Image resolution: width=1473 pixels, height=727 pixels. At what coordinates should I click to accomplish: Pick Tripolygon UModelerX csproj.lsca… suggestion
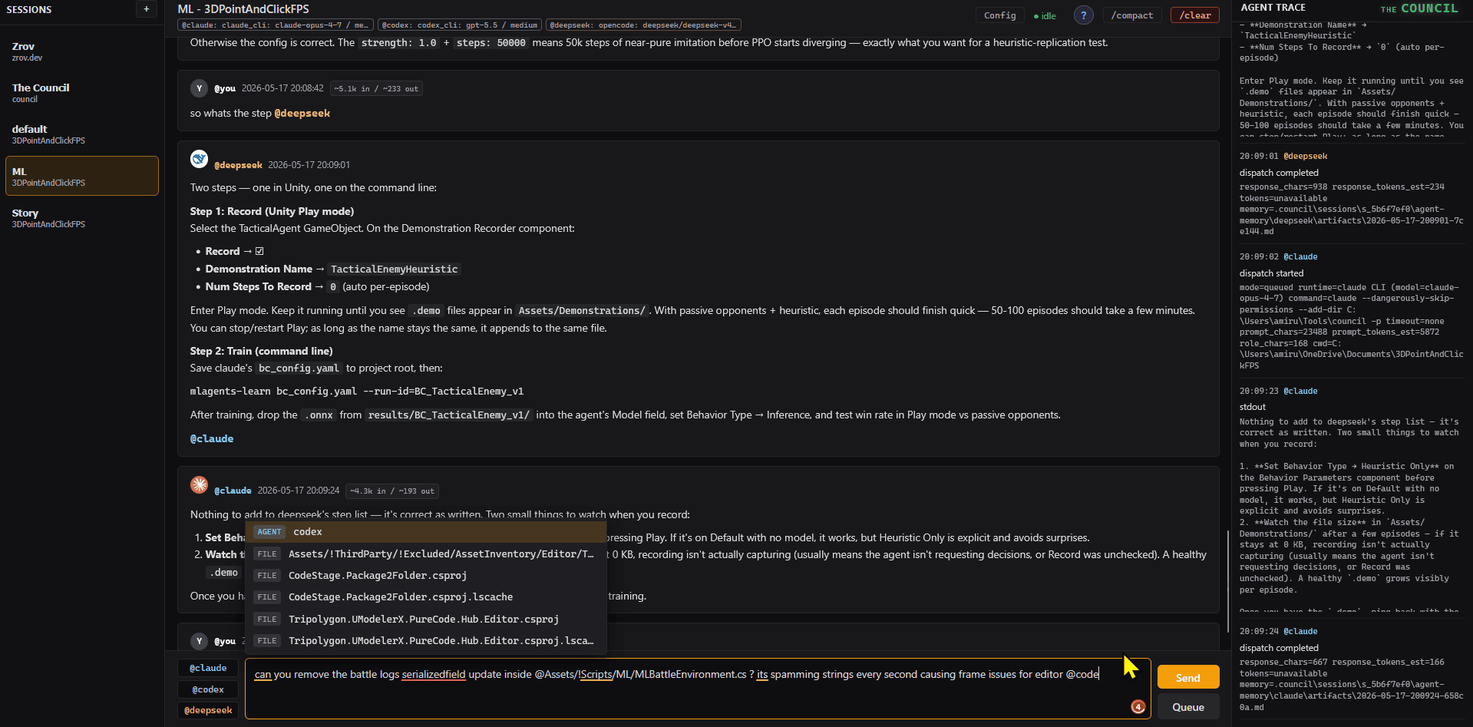[x=426, y=640]
